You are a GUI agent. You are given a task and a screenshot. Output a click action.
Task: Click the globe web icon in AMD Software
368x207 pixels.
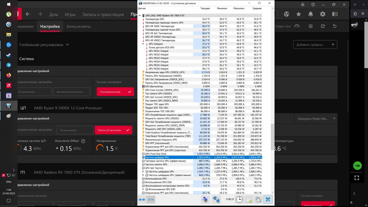point(286,14)
